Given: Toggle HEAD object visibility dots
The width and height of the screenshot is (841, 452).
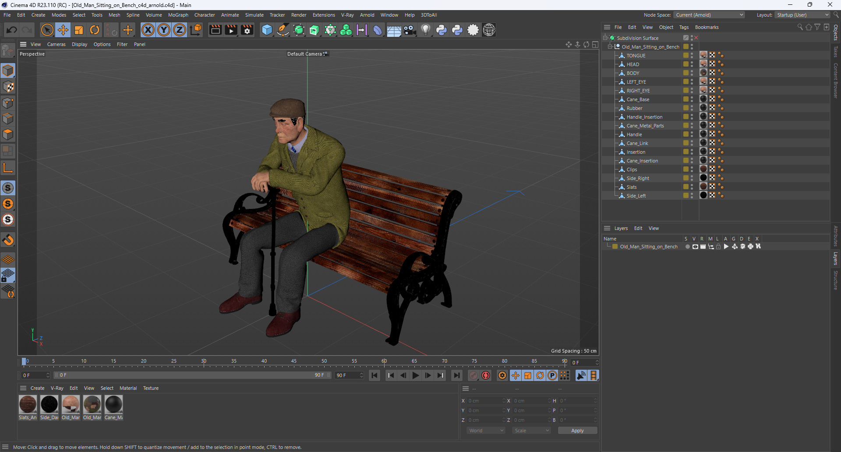Looking at the screenshot, I should pos(692,64).
